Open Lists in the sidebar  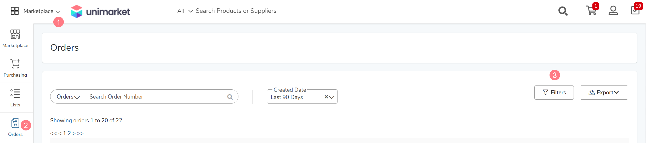tap(15, 98)
